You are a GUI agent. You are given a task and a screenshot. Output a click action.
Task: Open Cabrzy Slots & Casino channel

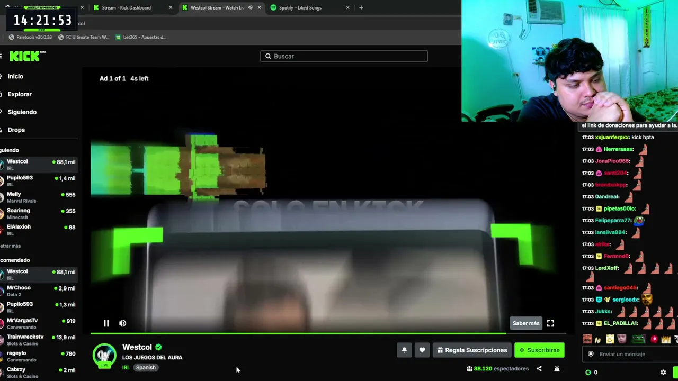(x=39, y=373)
